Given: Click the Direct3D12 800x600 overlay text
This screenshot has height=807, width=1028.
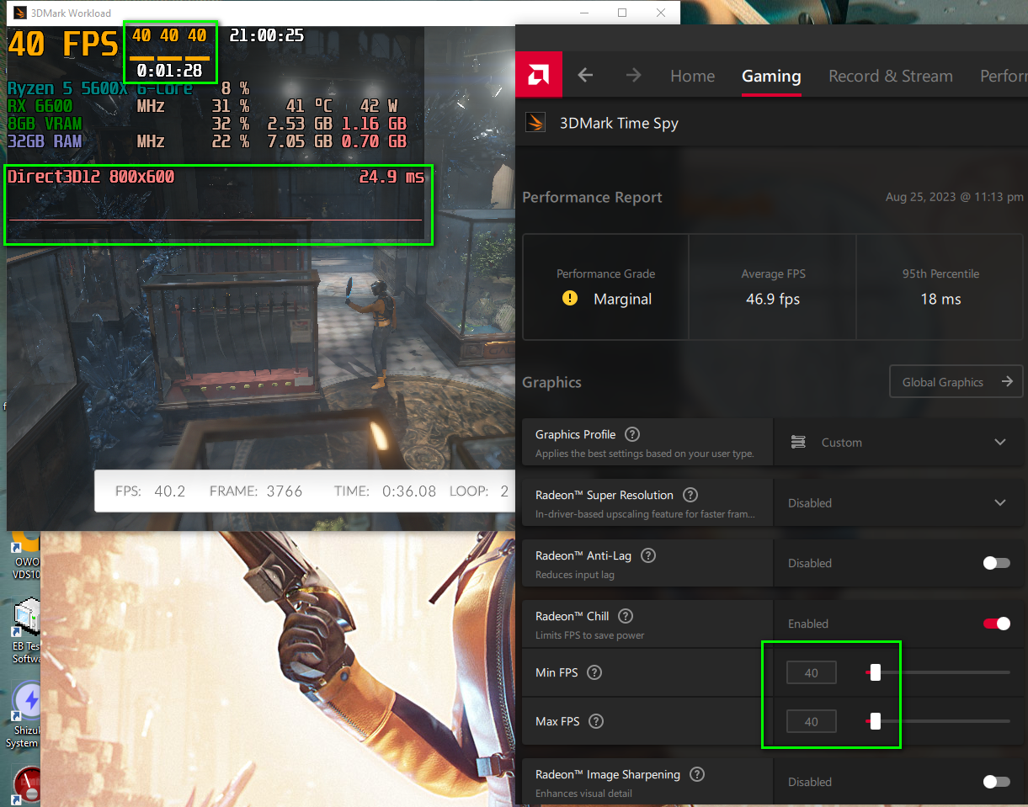Looking at the screenshot, I should click(x=91, y=177).
